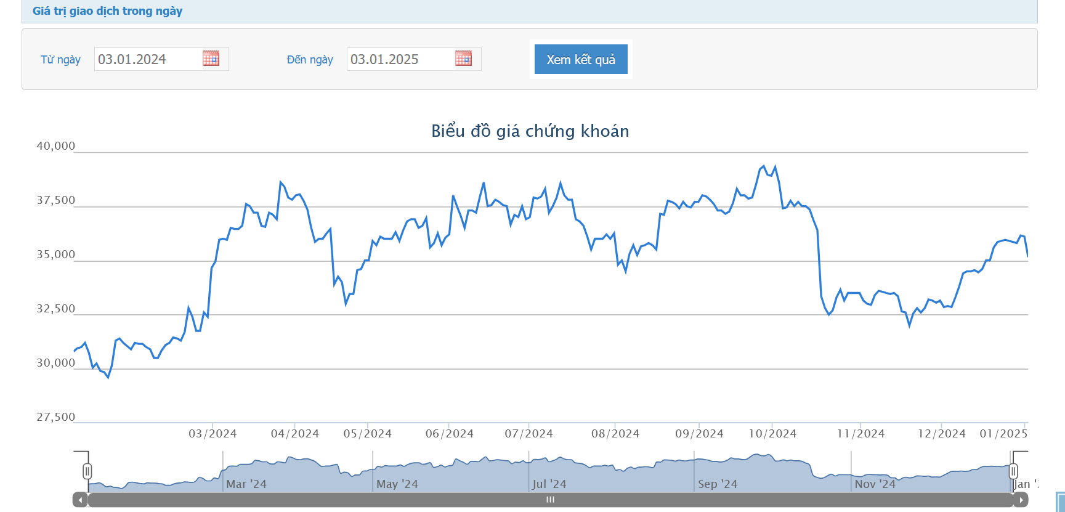
Task: Select the Giá trị giao dịch trong ngày header
Action: click(107, 11)
